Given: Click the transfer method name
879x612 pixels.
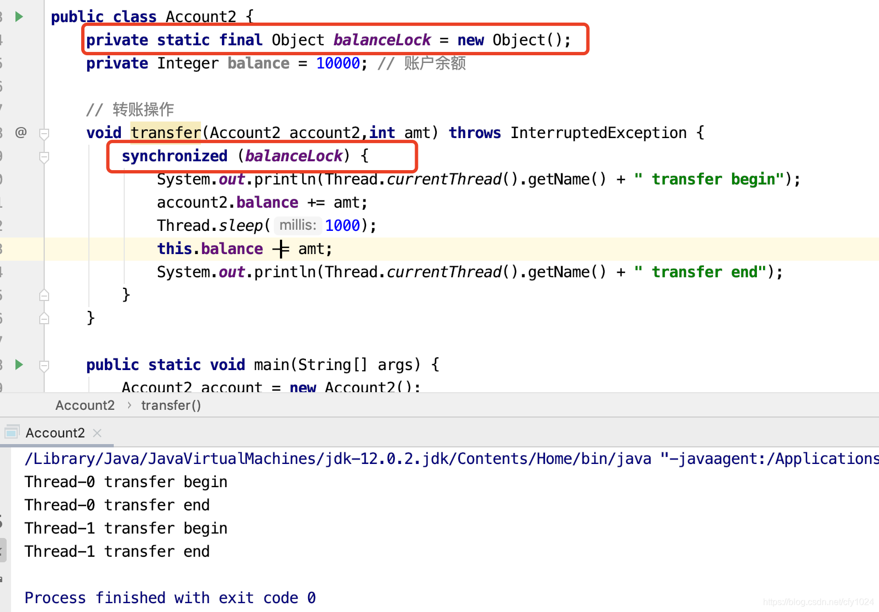Looking at the screenshot, I should [166, 133].
